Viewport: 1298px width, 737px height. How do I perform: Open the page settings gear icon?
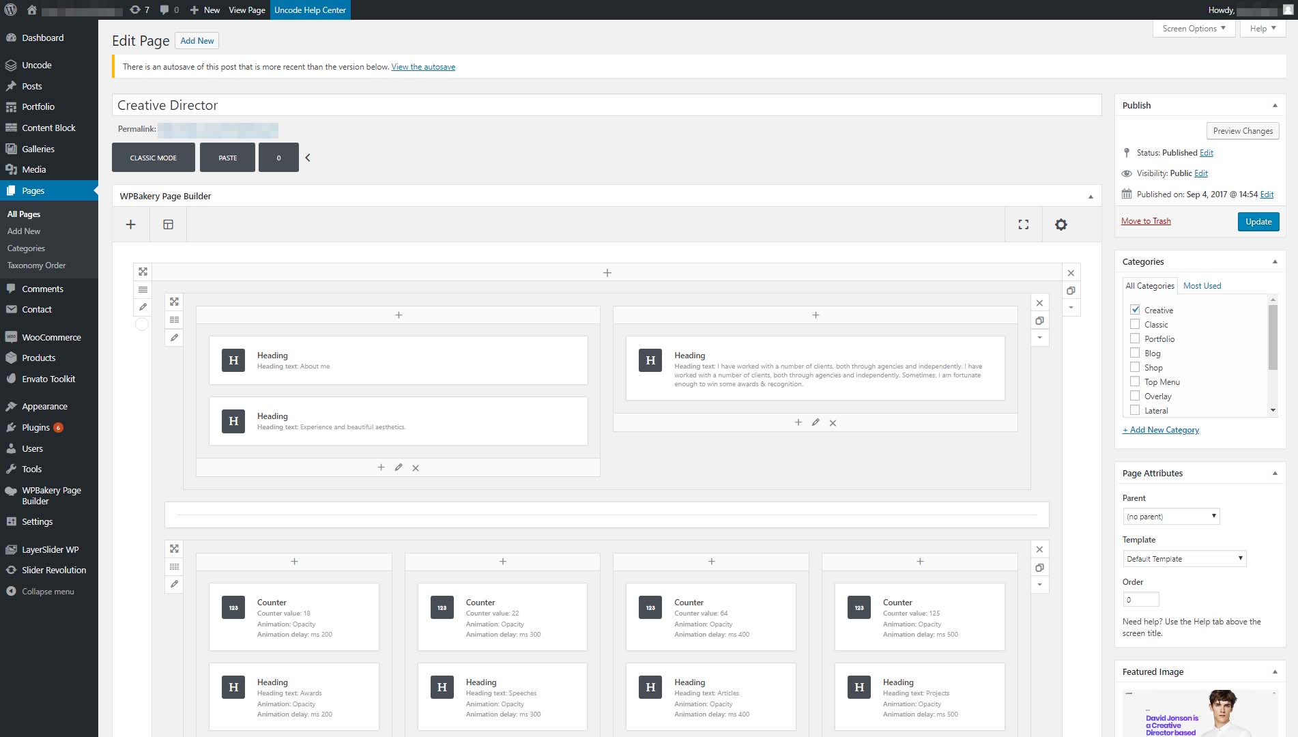tap(1061, 225)
